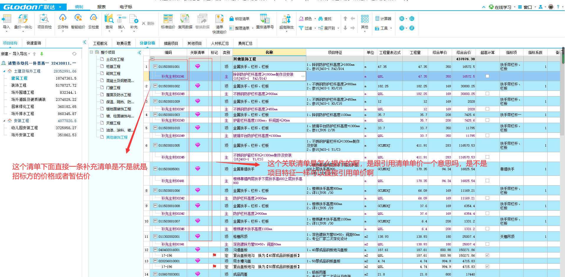Click 重排清单号 renumber icon
565x277 pixels.
pos(265,19)
